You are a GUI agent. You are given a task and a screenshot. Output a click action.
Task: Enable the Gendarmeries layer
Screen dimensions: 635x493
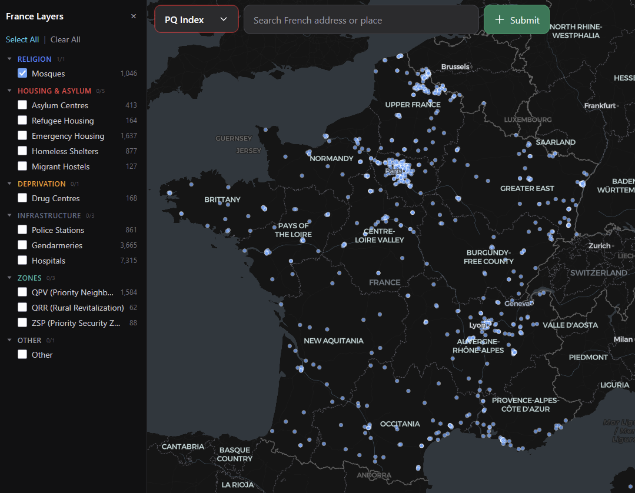23,245
